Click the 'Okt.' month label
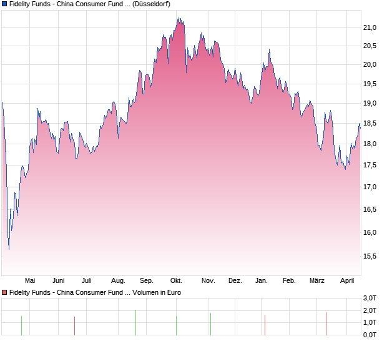The height and width of the screenshot is (341, 387). tap(176, 281)
